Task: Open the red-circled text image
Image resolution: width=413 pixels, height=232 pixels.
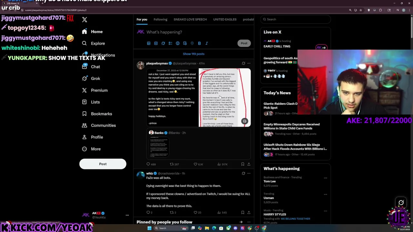Action: click(225, 98)
